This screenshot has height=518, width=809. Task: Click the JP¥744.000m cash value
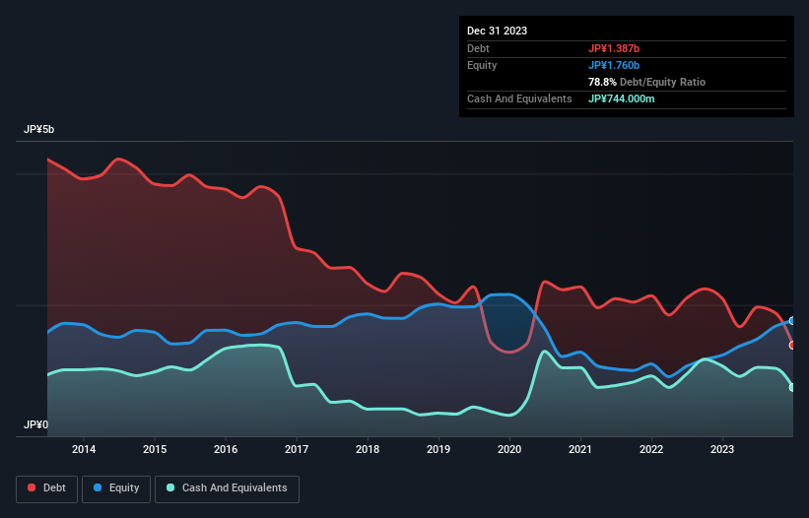pos(621,98)
